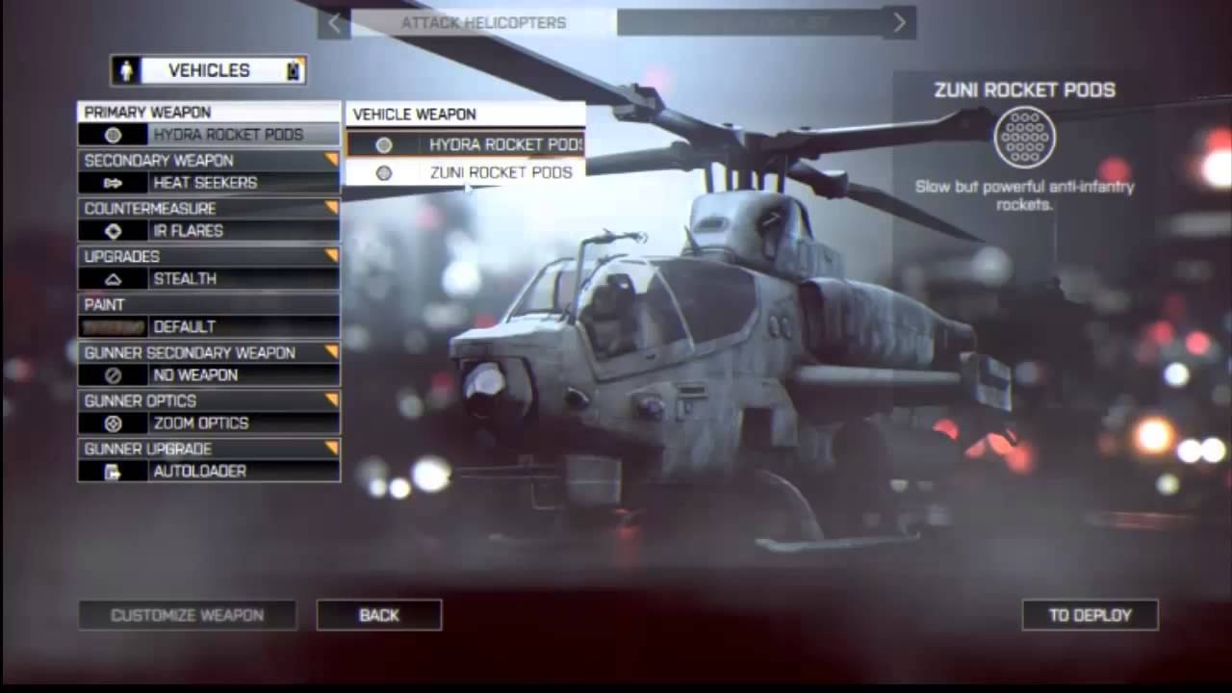Click the large Zuni rocket pod circle icon
The width and height of the screenshot is (1232, 693).
pyautogui.click(x=1024, y=137)
